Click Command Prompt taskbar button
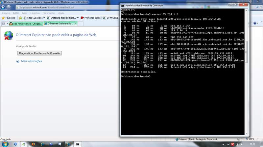Image resolution: width=263 pixels, height=147 pixels. coord(78,144)
